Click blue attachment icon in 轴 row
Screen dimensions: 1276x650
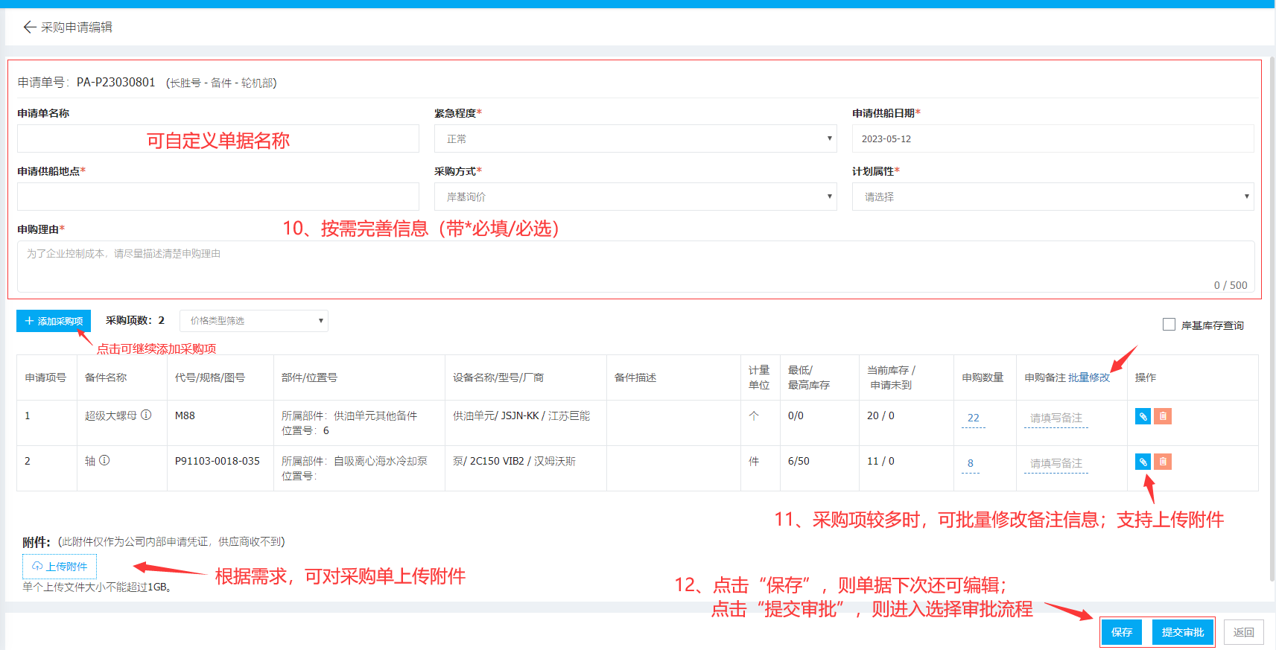1143,462
